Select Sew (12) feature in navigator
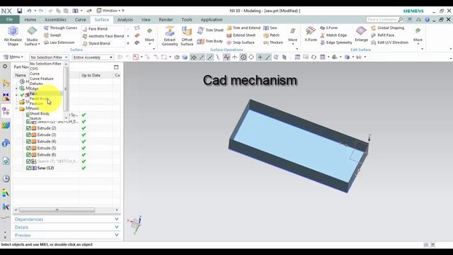453x255 pixels. (45, 168)
